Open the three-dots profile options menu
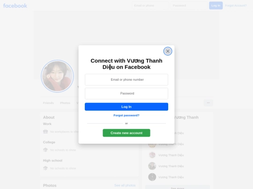The height and width of the screenshot is (189, 253). coord(208,103)
